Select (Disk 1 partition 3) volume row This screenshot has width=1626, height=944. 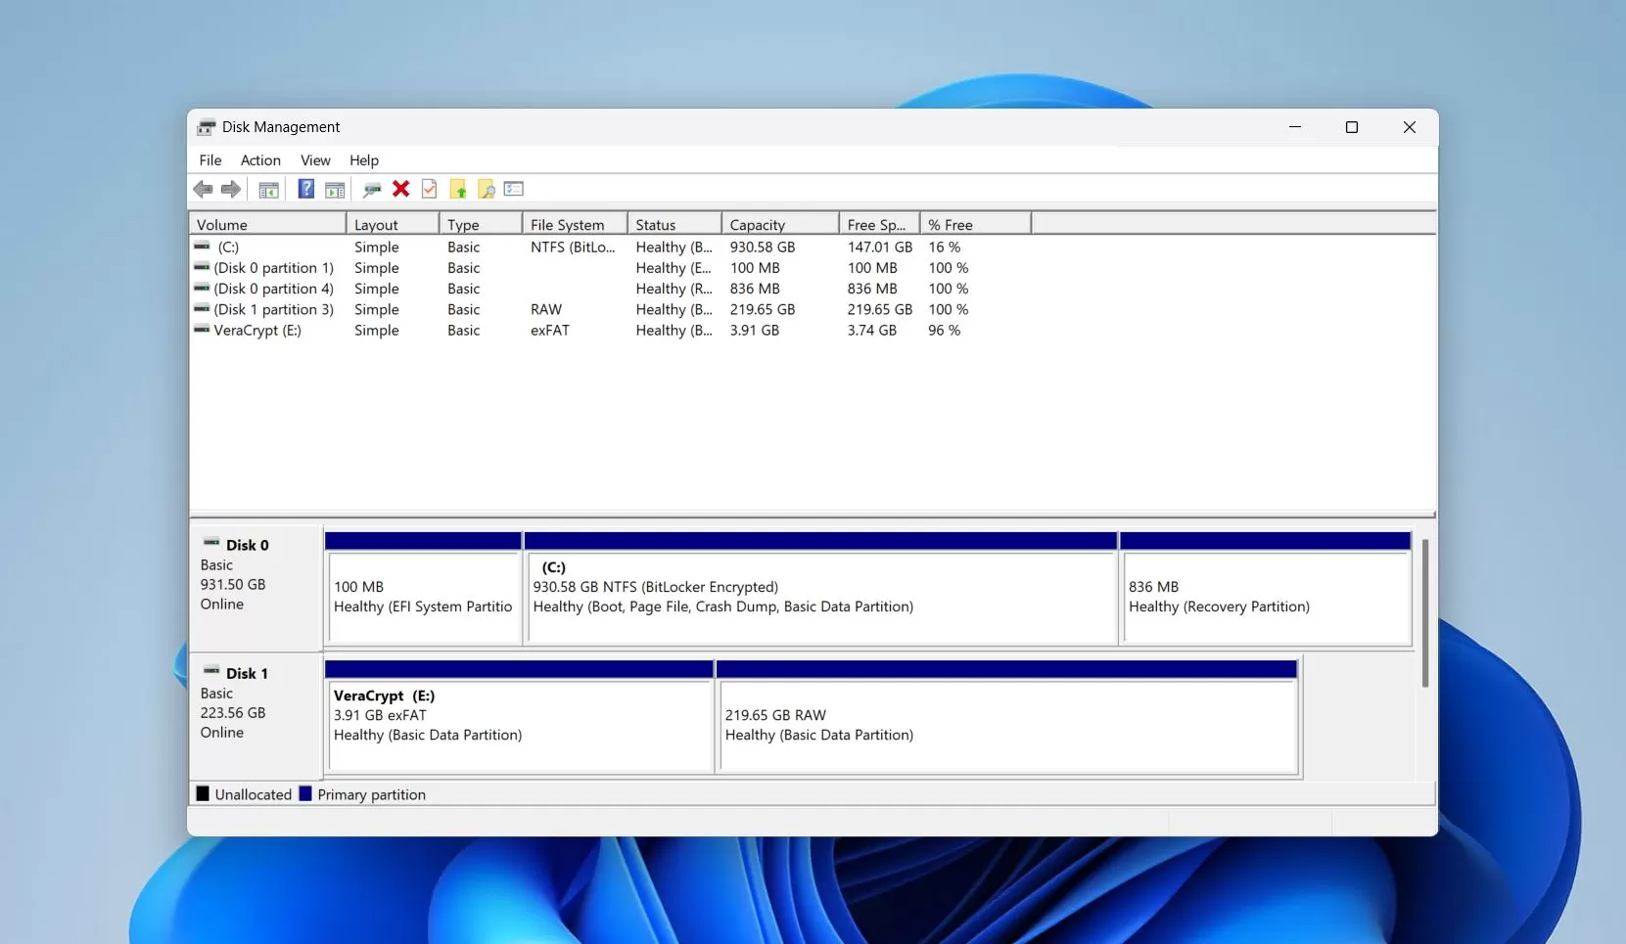(273, 309)
